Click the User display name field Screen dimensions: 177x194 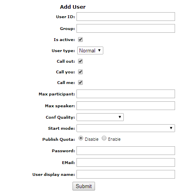click(126, 174)
